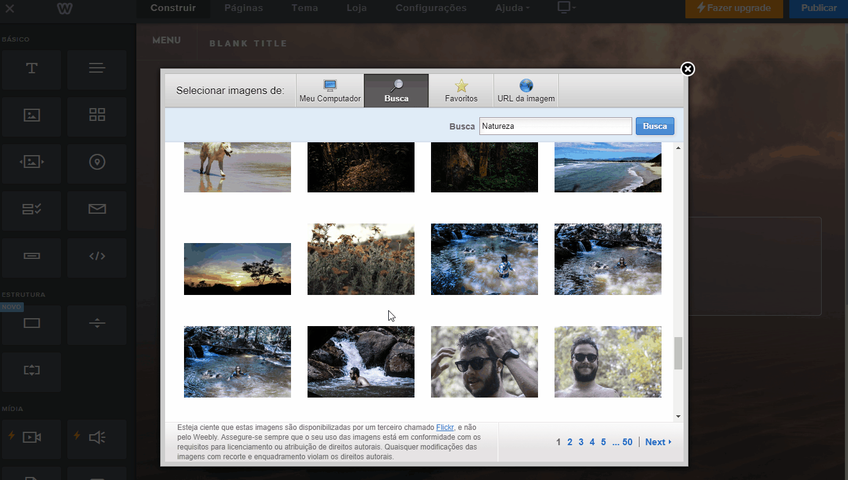
Task: Select the sunset silhouette tree photo
Action: point(237,269)
